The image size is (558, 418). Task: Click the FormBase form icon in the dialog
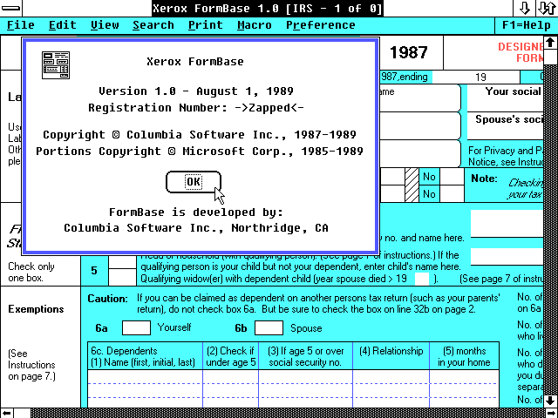point(56,65)
